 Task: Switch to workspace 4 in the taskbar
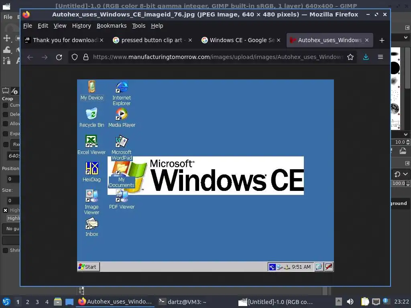47,302
